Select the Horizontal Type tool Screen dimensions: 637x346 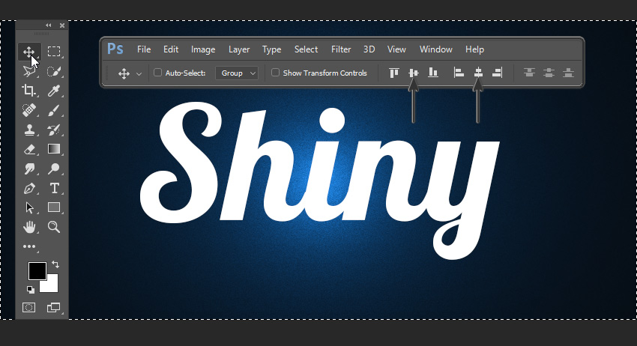tap(54, 188)
